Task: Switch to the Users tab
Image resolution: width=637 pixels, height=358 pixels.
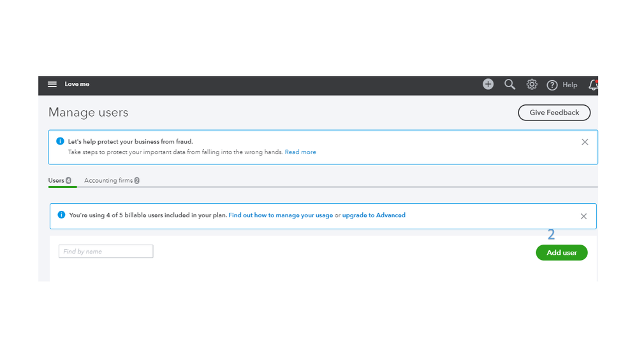Action: tap(57, 180)
